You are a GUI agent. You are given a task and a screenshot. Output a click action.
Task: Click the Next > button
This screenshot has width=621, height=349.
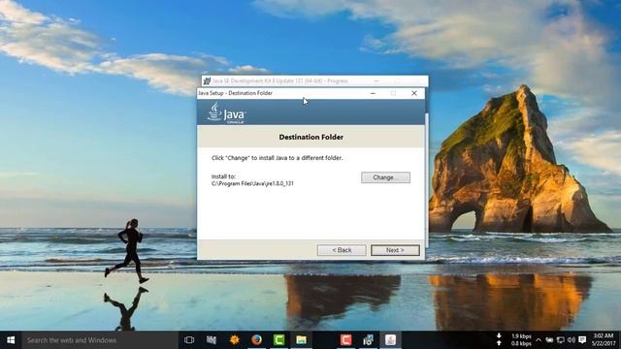click(x=395, y=250)
